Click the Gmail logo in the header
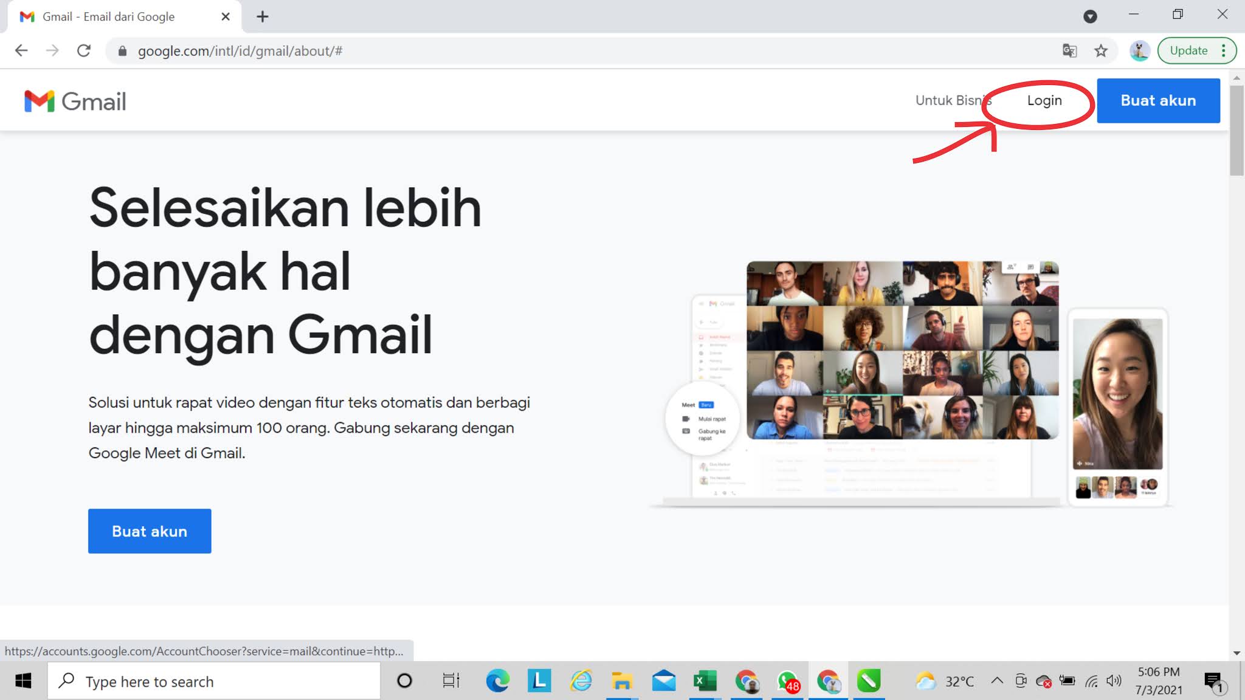Viewport: 1245px width, 700px height. [75, 101]
